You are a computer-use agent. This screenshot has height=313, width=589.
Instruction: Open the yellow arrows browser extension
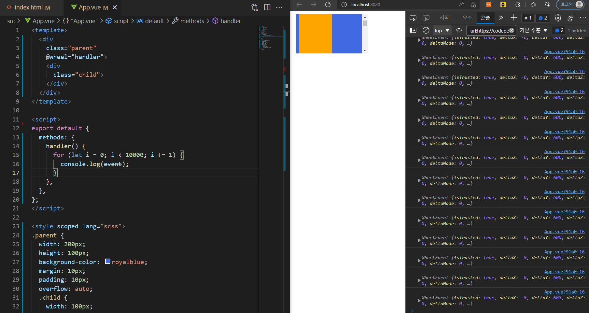pyautogui.click(x=503, y=5)
